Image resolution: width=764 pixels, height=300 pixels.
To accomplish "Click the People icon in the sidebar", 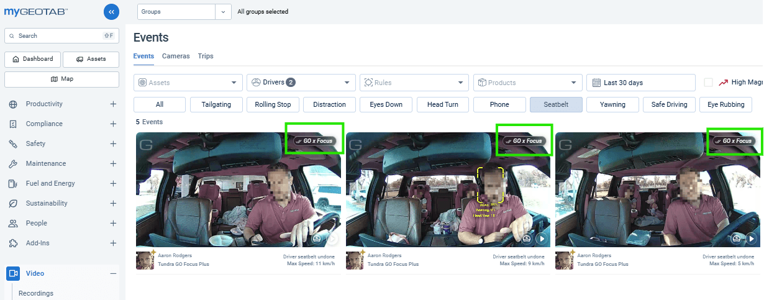I will pos(13,224).
